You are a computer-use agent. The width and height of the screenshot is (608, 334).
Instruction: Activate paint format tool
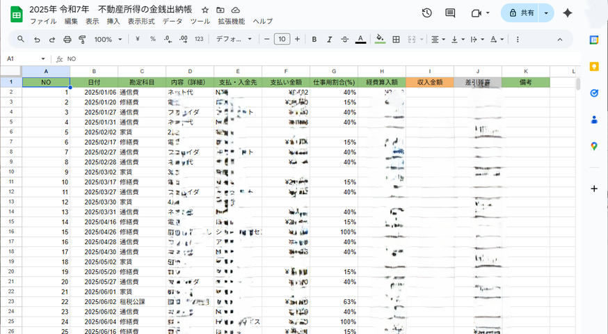click(x=82, y=39)
